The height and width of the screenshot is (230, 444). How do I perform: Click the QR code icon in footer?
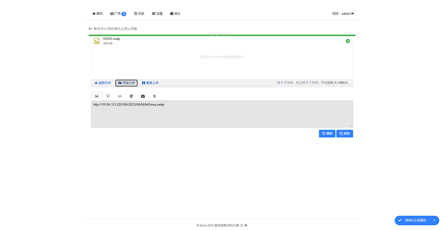pyautogui.click(x=238, y=226)
